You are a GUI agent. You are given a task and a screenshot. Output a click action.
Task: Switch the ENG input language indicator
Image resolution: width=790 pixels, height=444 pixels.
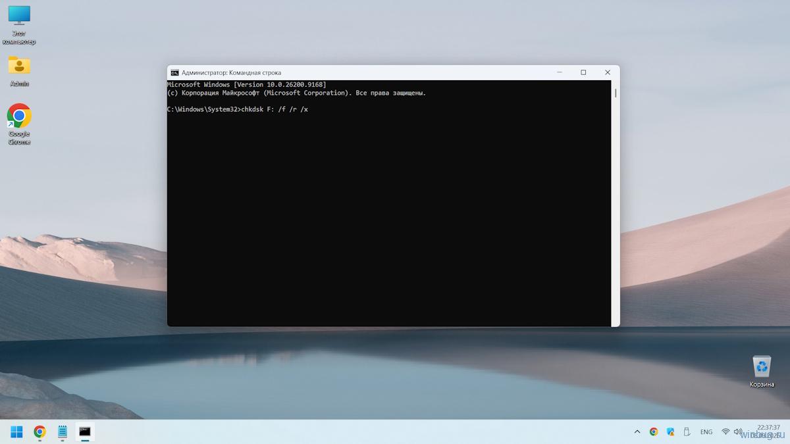coord(706,432)
